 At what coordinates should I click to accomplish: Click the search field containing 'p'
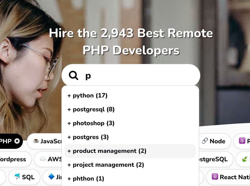coord(131,75)
